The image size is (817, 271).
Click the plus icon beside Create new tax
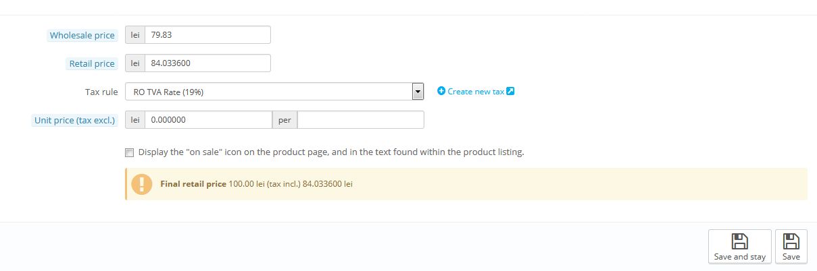pos(441,91)
